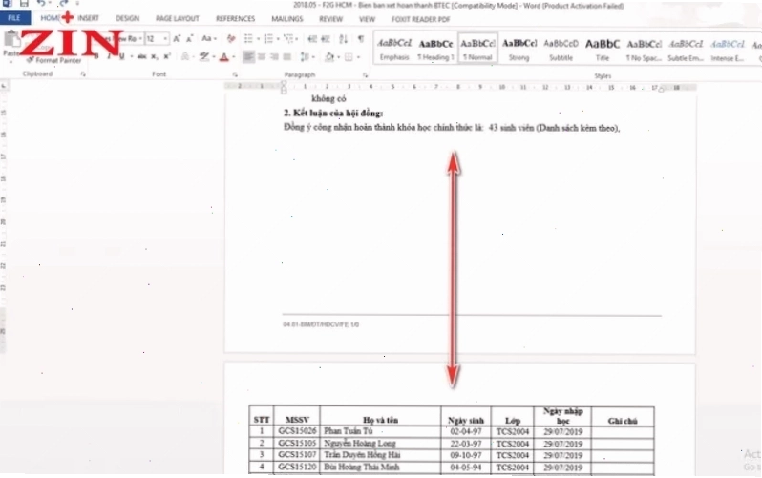Screen dimensions: 762x478
Task: Show or hide paragraph marks
Action: 361,39
